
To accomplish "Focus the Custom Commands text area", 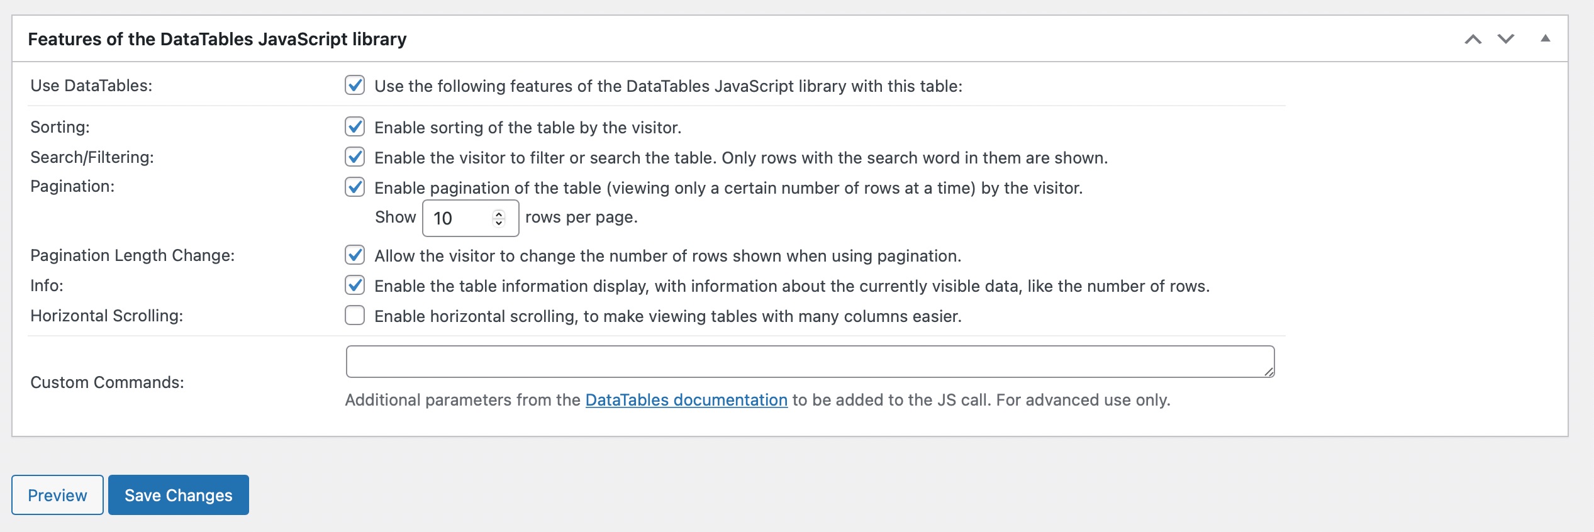I will [810, 362].
